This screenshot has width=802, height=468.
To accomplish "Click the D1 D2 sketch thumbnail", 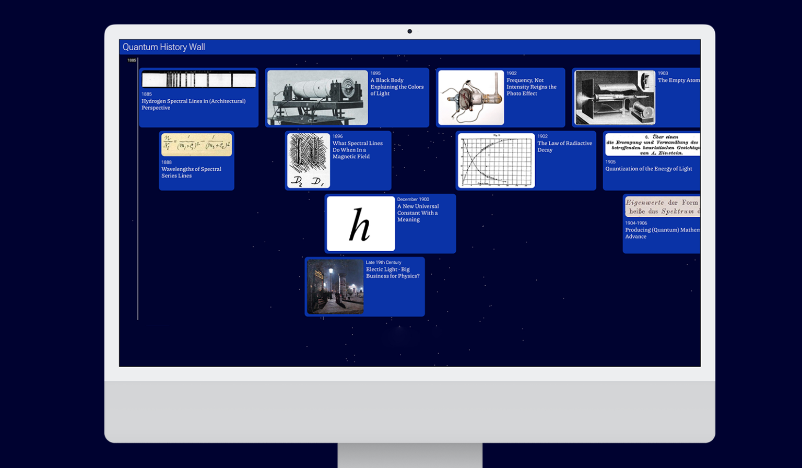I will tap(308, 160).
